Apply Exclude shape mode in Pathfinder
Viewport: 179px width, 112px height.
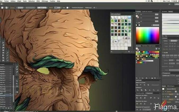coord(148,85)
